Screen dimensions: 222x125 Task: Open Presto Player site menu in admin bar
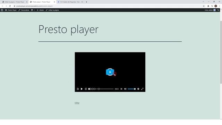(x=11, y=10)
